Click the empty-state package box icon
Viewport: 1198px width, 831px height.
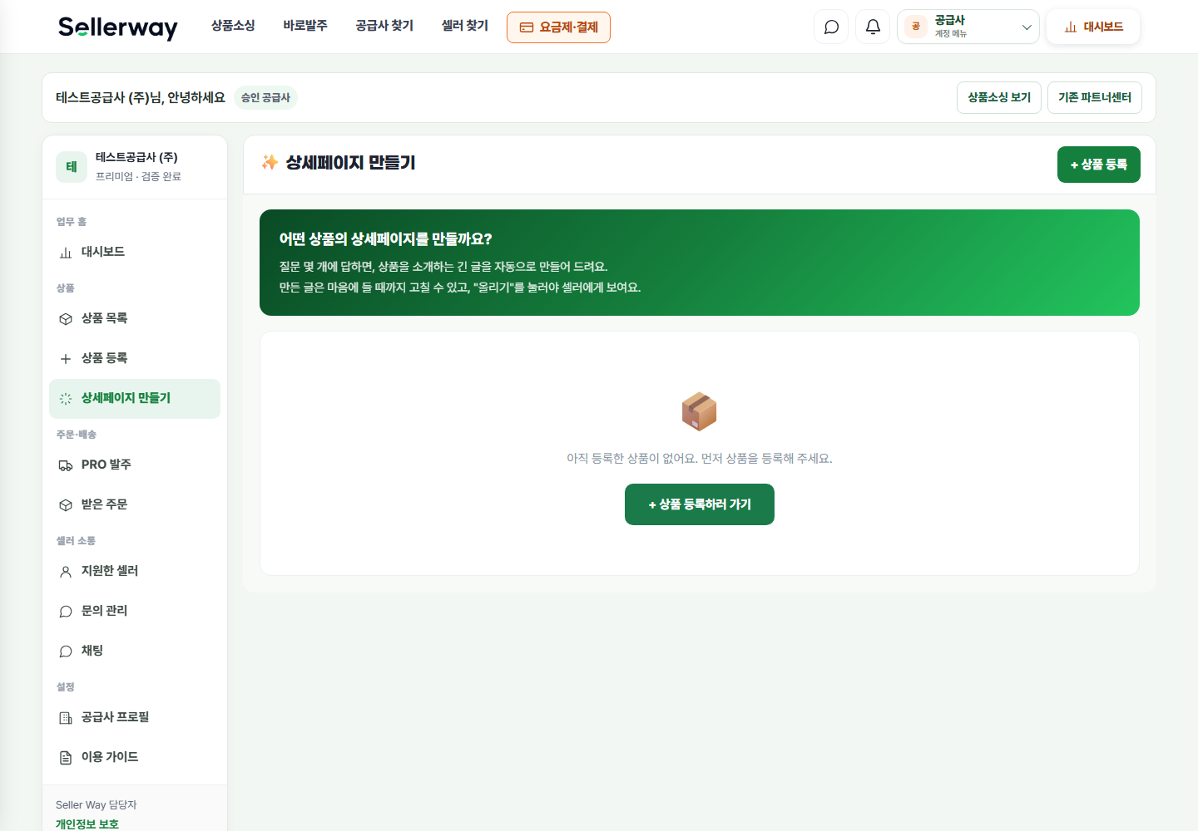[699, 411]
